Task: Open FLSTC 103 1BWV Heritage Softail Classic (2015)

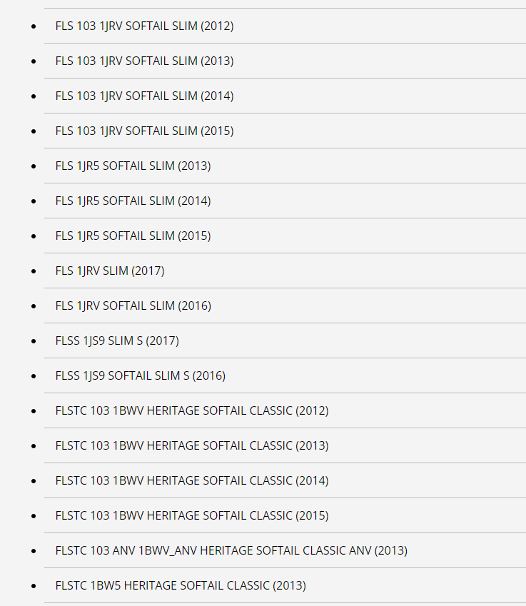Action: click(192, 515)
